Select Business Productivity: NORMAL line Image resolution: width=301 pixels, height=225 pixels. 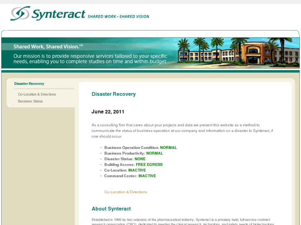click(x=133, y=153)
